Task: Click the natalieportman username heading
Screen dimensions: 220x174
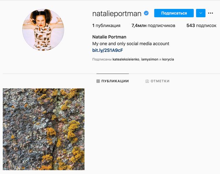Action: 117,14
